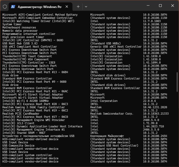Click the USB Composite Device entry

click(18, 146)
